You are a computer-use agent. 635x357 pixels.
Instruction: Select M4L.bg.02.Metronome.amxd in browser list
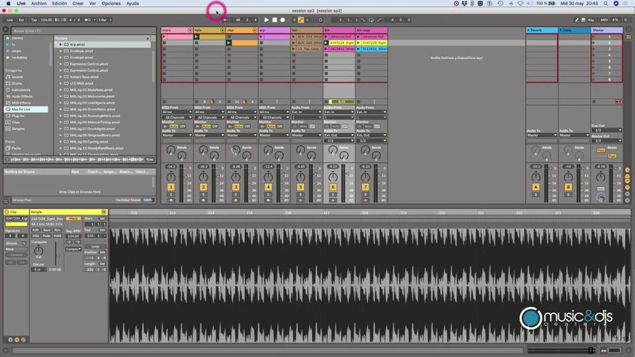(92, 97)
